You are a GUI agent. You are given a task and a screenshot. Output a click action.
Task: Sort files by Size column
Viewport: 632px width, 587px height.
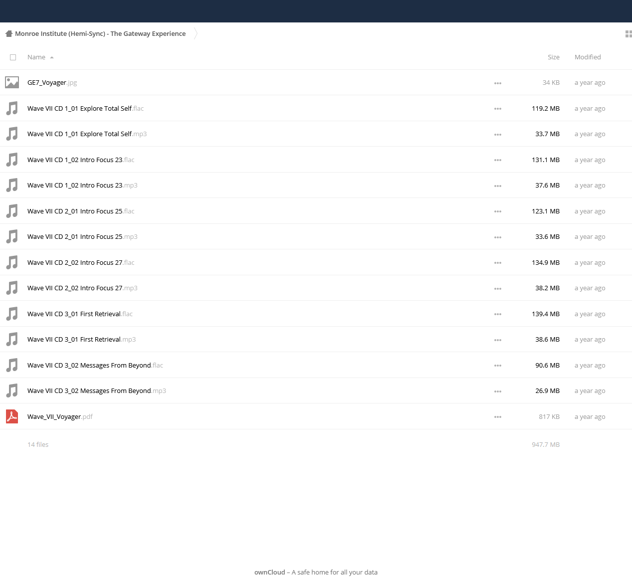point(554,57)
